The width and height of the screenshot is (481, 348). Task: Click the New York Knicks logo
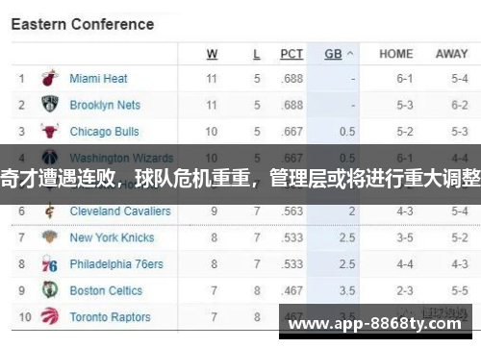pos(50,237)
